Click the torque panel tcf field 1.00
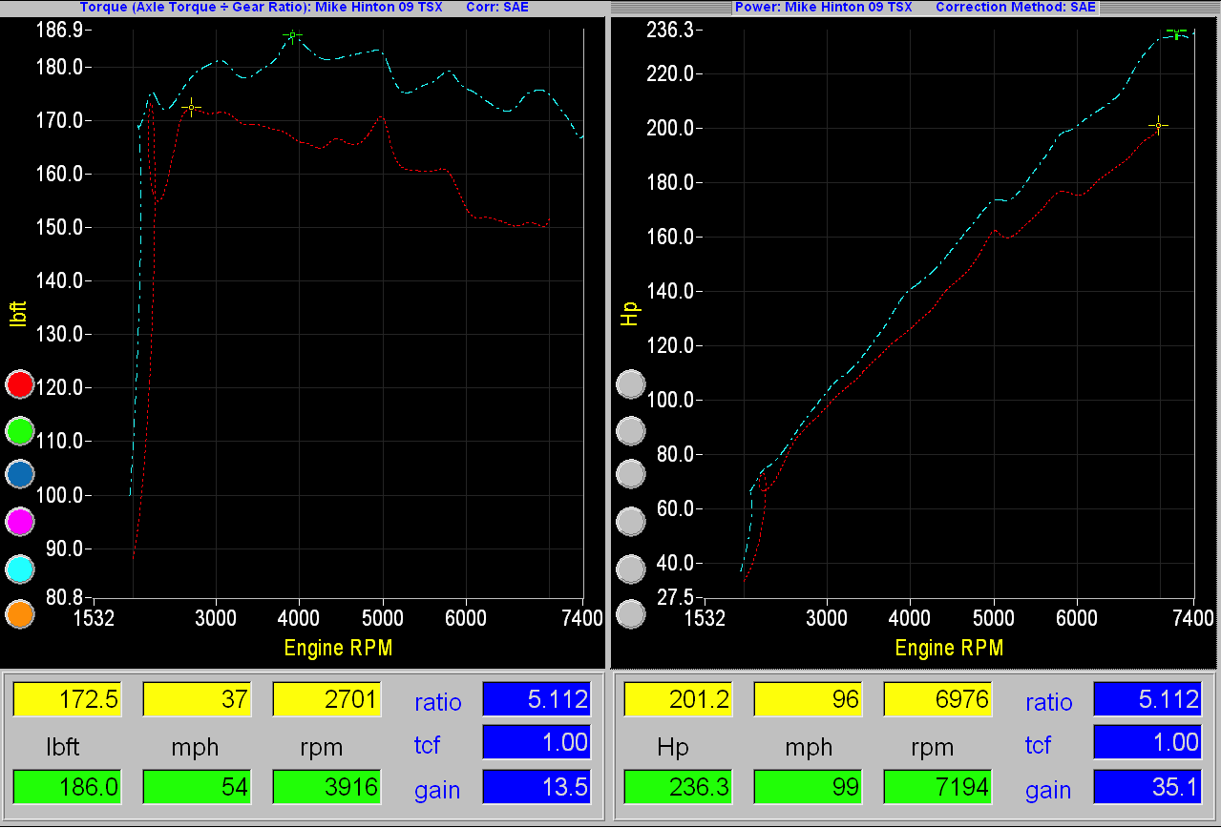1221x828 pixels. [537, 742]
